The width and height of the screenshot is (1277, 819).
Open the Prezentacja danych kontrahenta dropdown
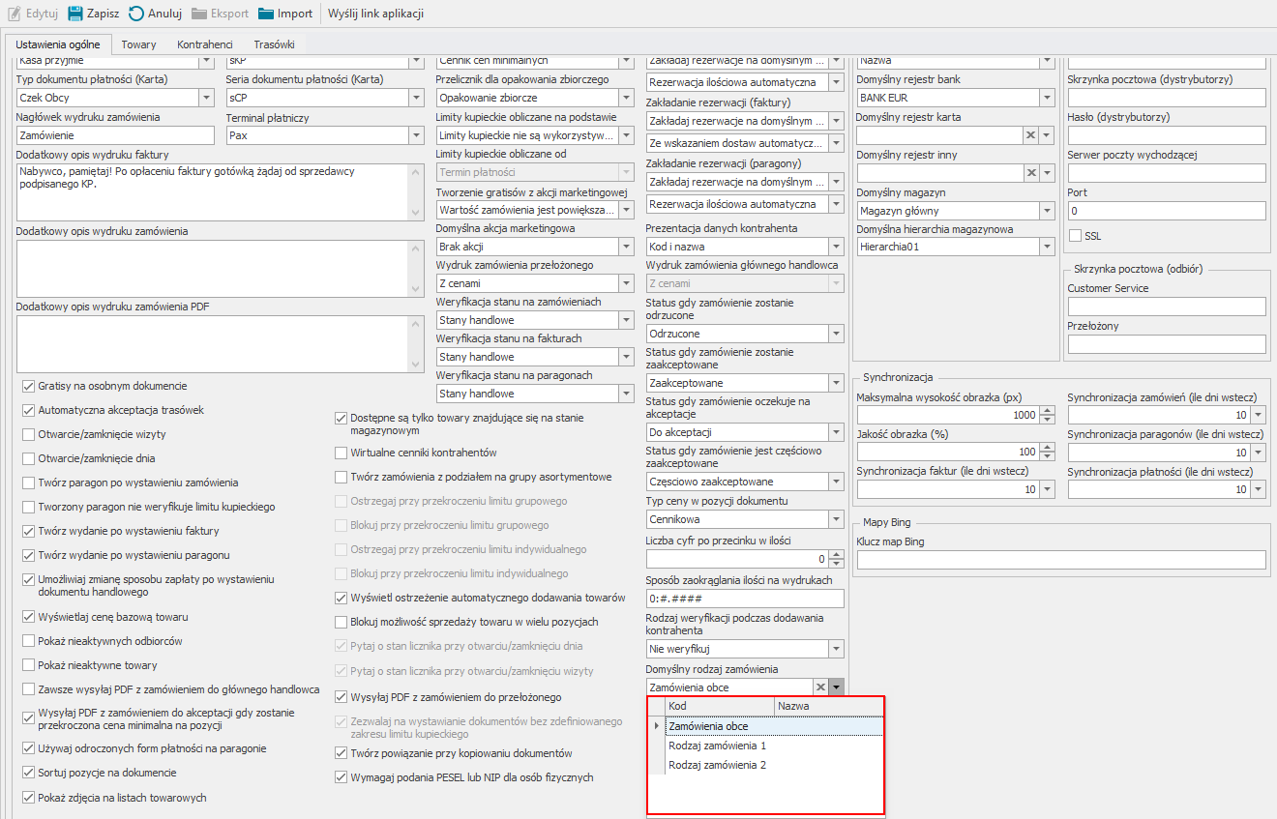(836, 247)
